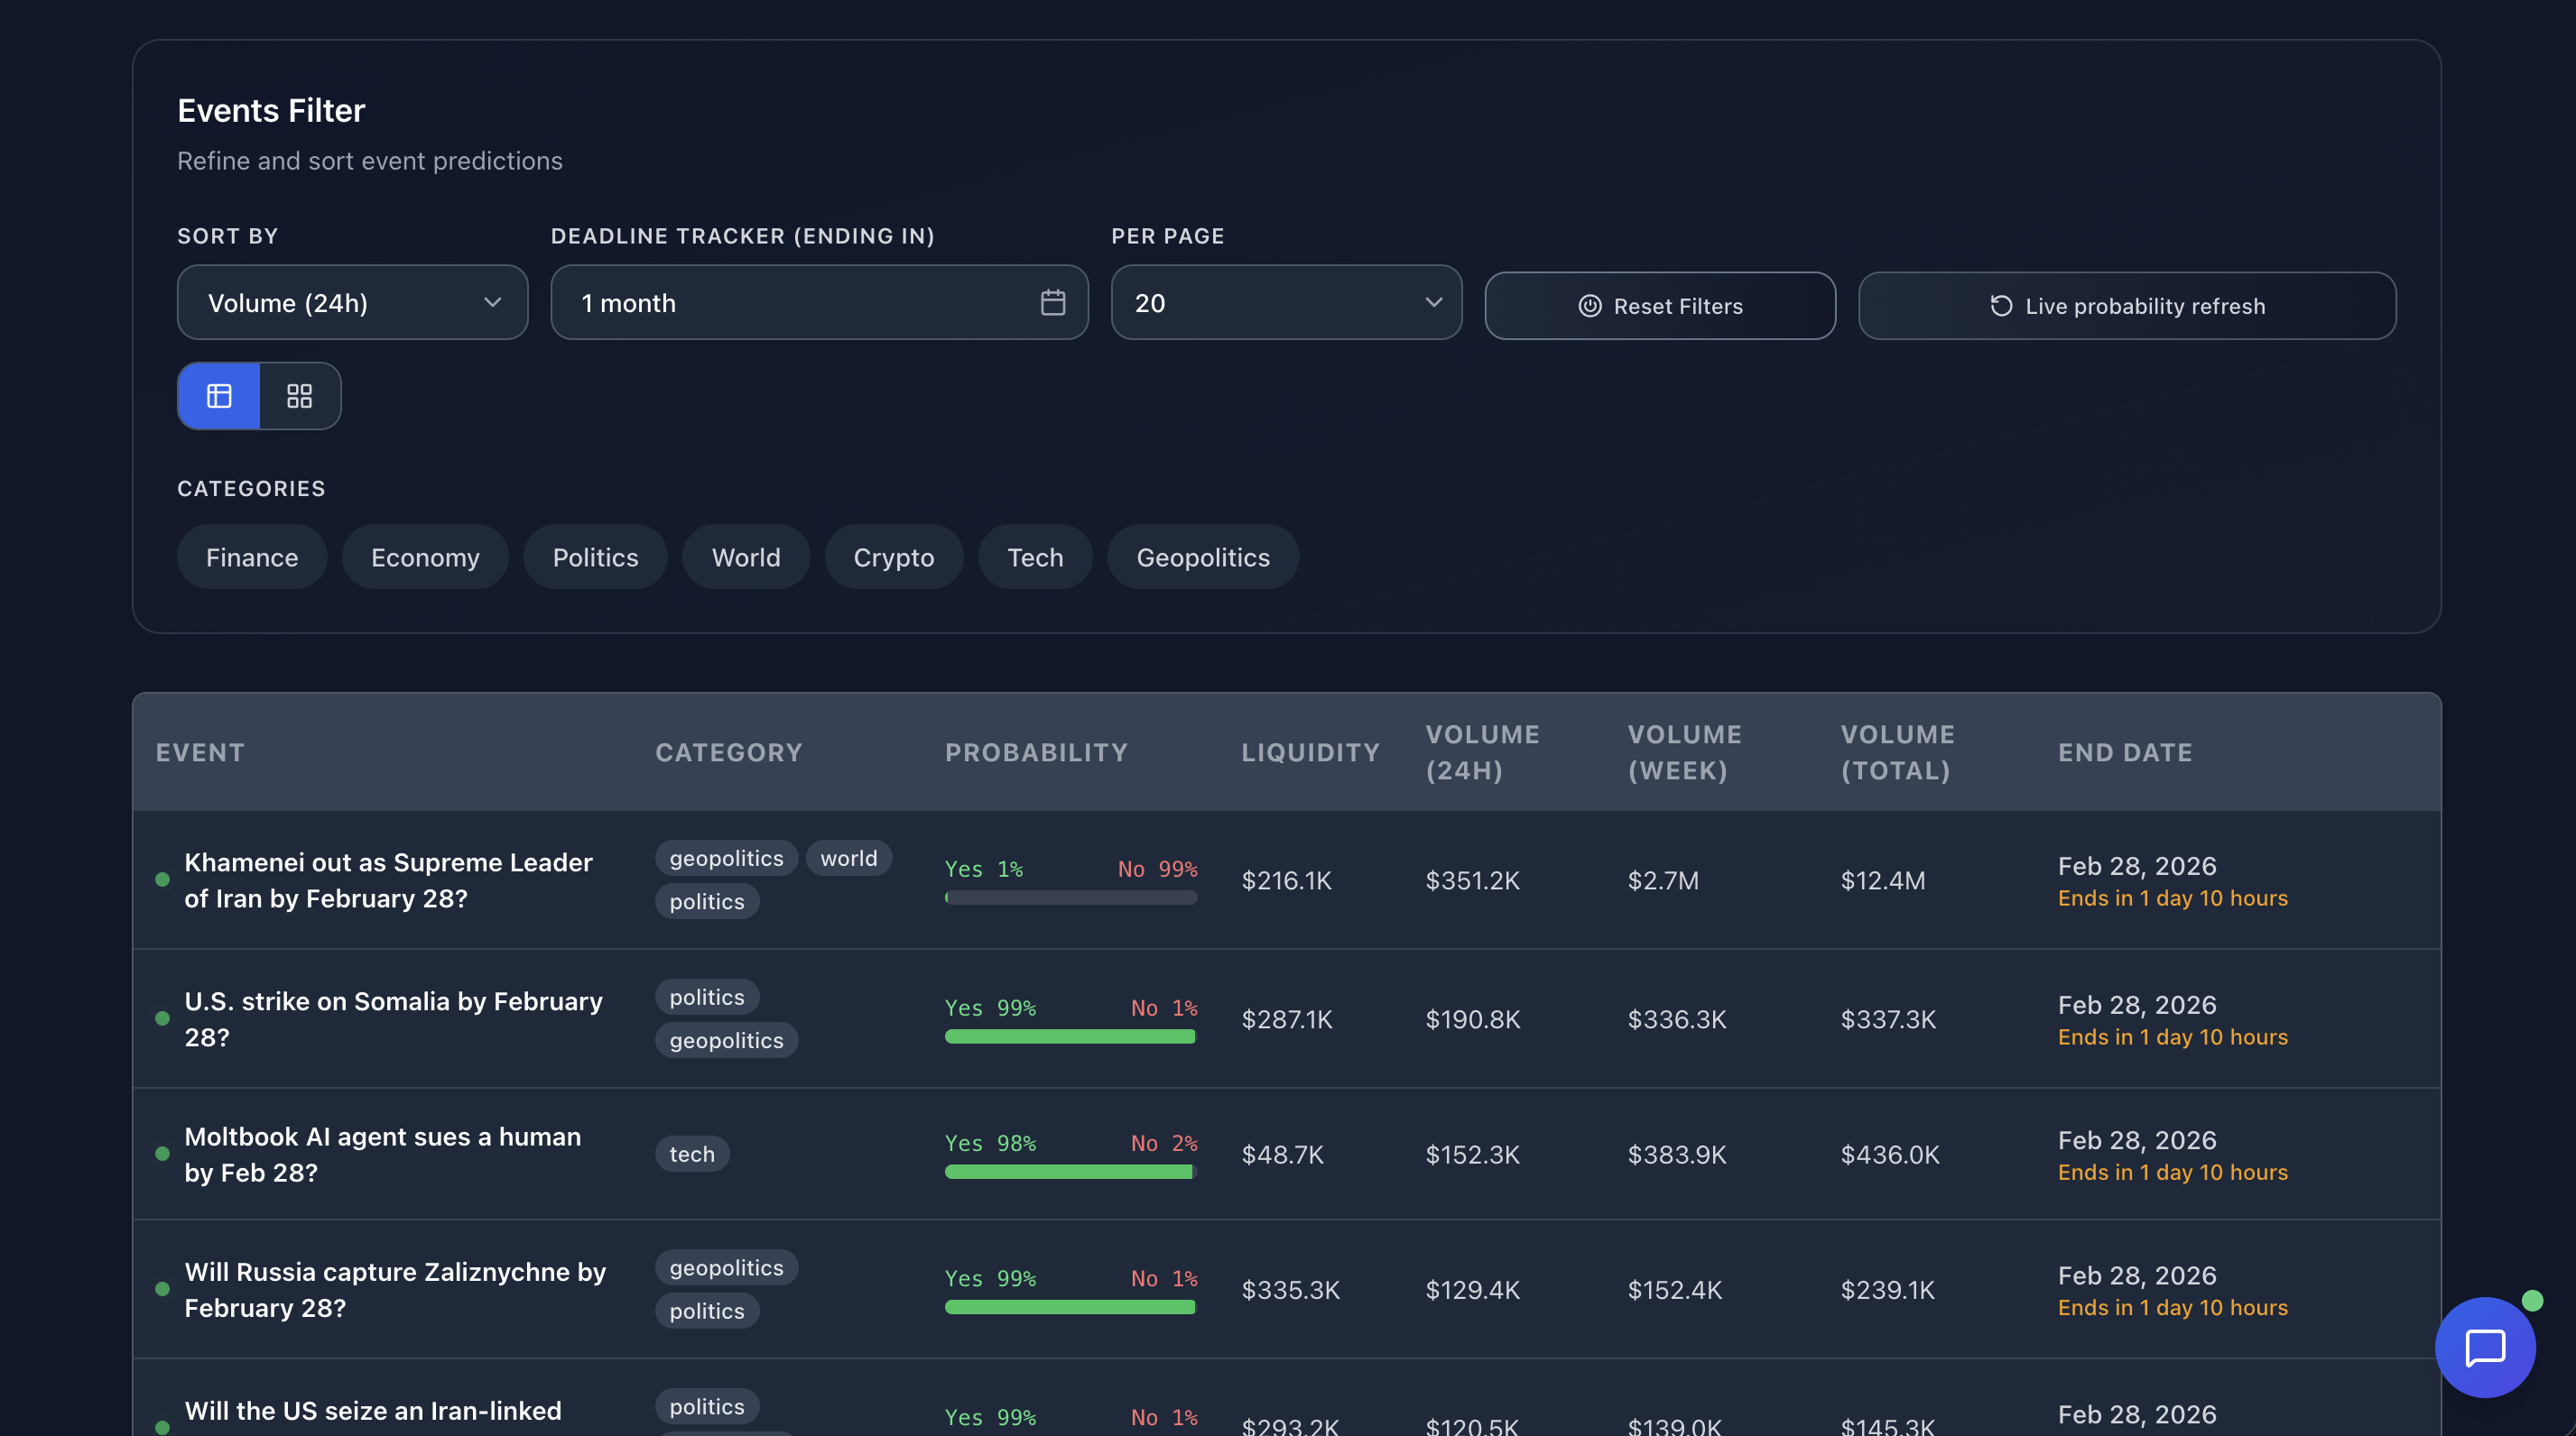Image resolution: width=2576 pixels, height=1436 pixels.
Task: Click the Live probability refresh button
Action: pos(2126,306)
